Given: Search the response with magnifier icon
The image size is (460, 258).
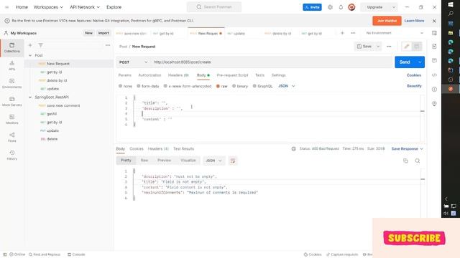Looking at the screenshot, I should pos(418,161).
